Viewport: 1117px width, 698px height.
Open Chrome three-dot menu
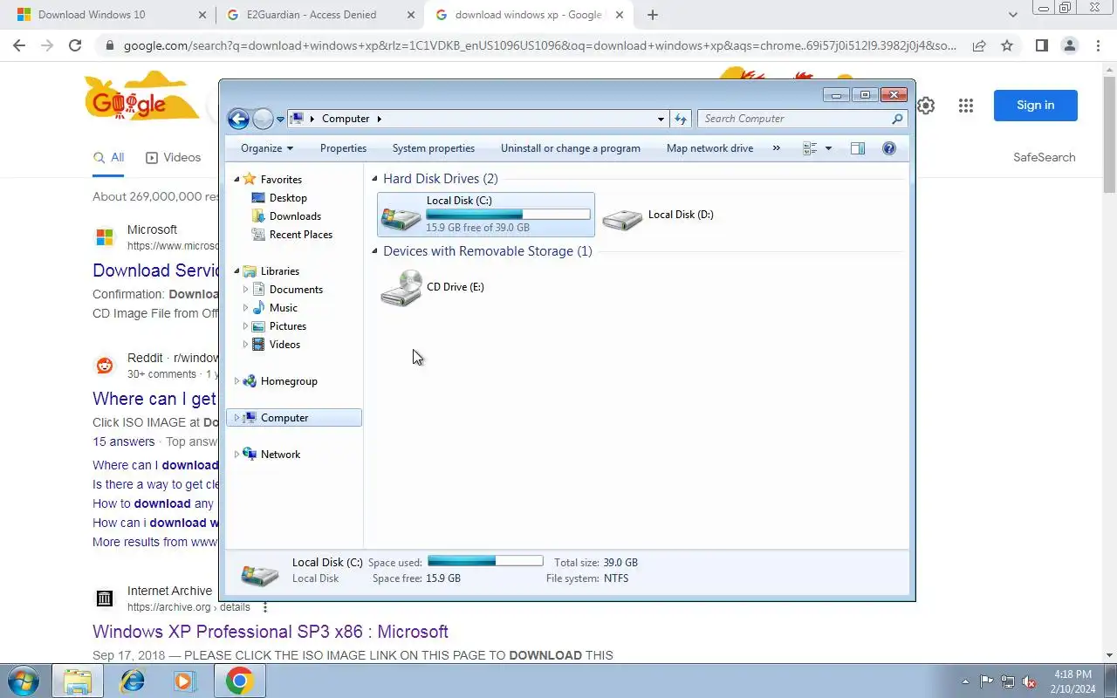pos(1098,45)
